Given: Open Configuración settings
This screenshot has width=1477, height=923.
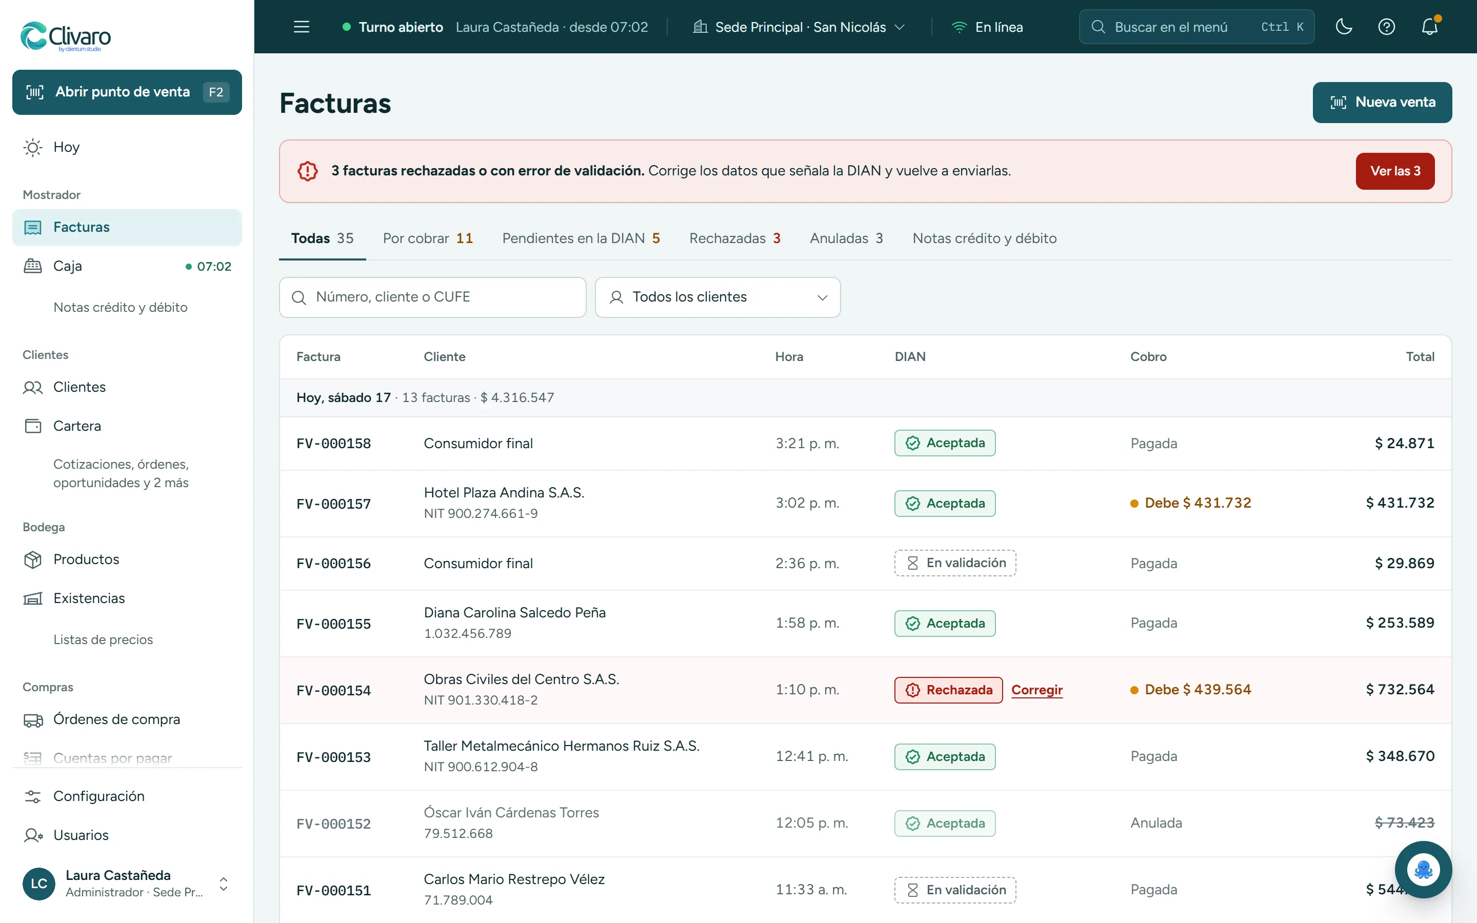Looking at the screenshot, I should tap(127, 796).
